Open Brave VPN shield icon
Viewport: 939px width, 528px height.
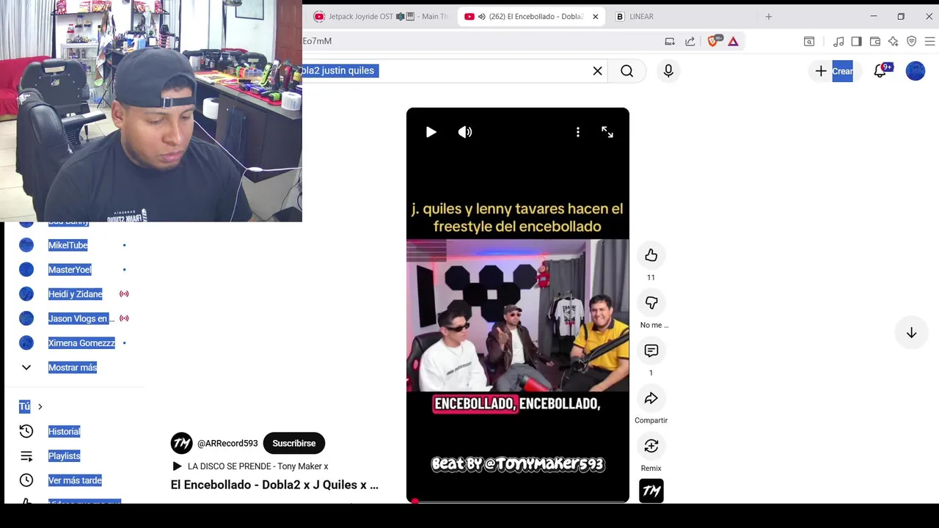click(911, 41)
